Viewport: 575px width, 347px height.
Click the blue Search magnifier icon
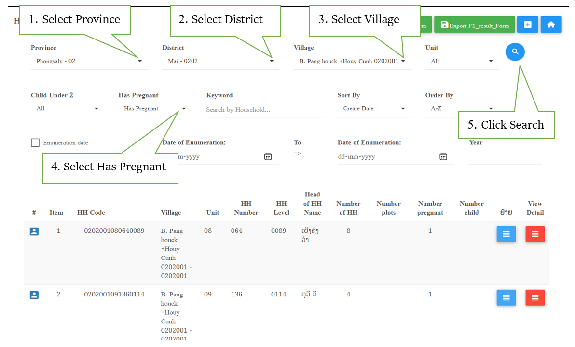[x=515, y=51]
